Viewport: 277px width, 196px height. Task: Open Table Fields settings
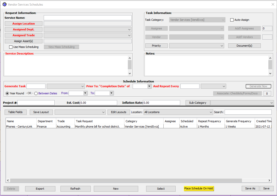tap(15, 112)
